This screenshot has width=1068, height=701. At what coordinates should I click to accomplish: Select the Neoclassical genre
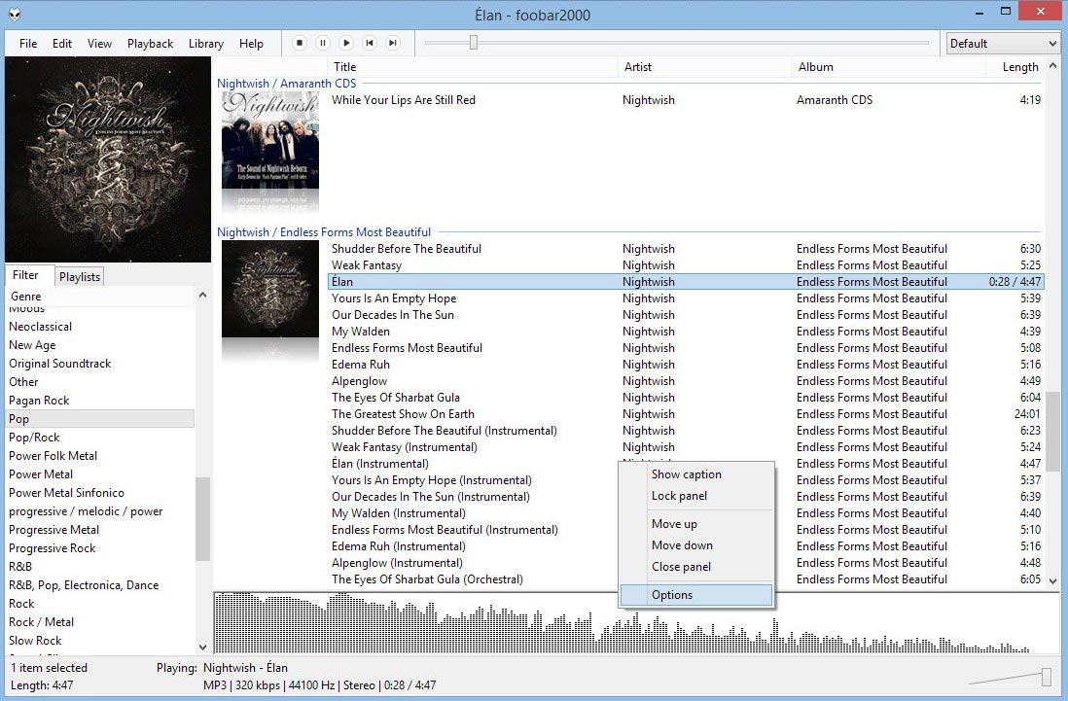(99, 327)
